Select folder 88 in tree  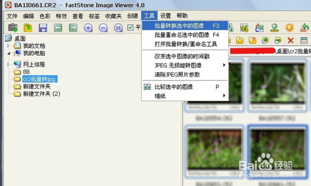tap(26, 72)
